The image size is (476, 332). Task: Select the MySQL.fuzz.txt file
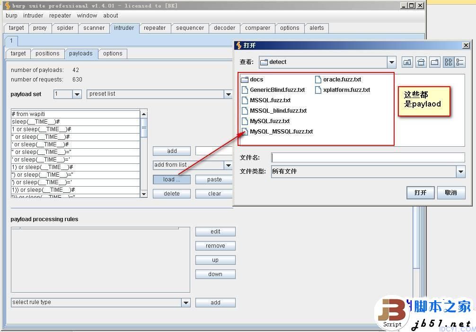click(265, 121)
